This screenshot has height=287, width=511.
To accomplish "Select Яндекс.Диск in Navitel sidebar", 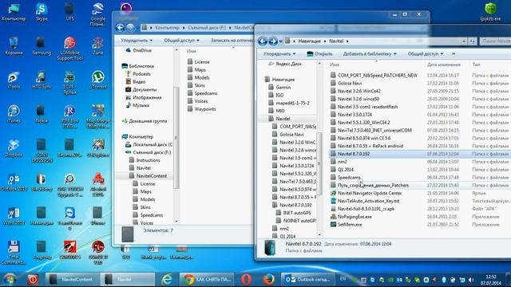I will tap(288, 64).
